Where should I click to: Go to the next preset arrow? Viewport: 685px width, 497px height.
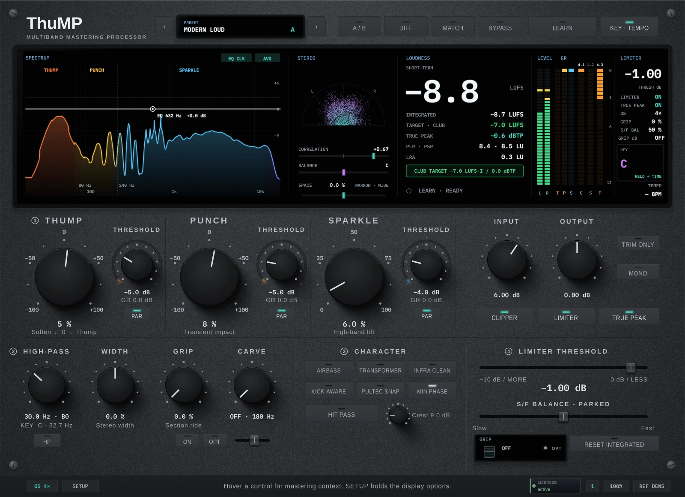[x=317, y=27]
